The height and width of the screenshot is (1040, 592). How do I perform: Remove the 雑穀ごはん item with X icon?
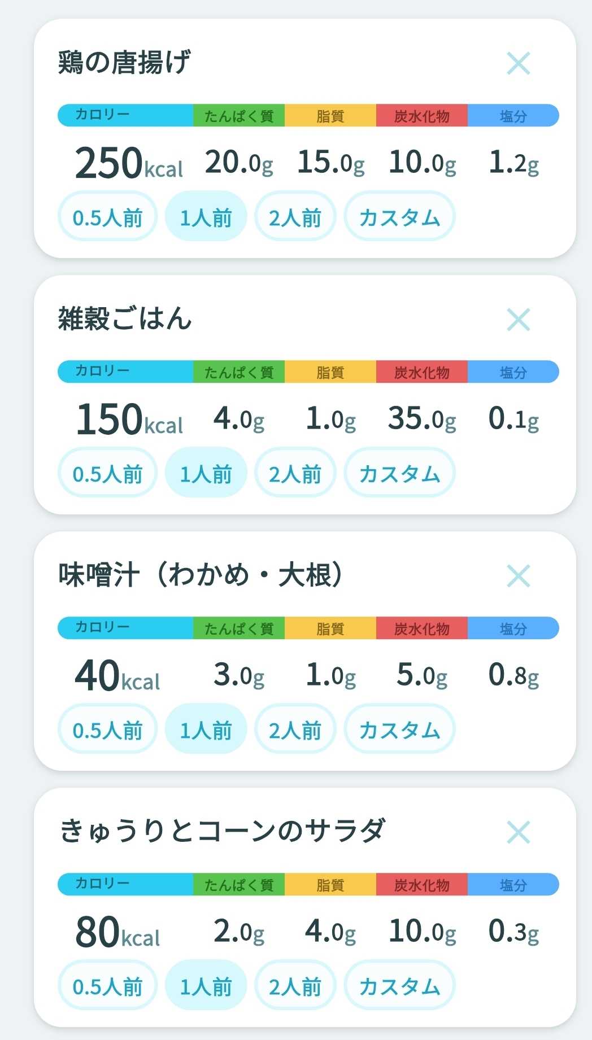click(518, 320)
